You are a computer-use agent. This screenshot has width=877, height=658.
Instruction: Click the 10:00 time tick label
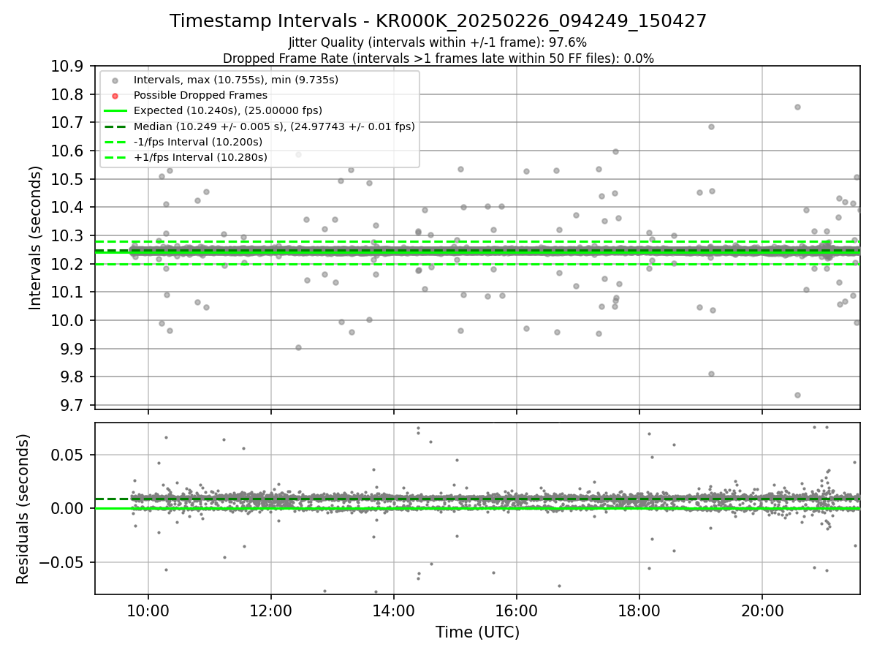pos(148,611)
